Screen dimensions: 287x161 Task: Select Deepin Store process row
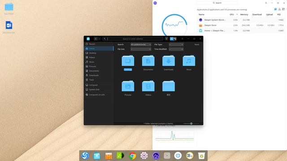[241, 25]
